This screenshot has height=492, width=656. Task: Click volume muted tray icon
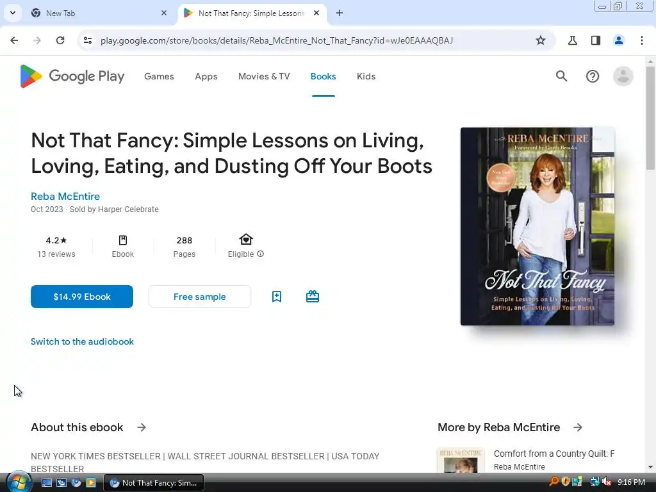pos(607,482)
